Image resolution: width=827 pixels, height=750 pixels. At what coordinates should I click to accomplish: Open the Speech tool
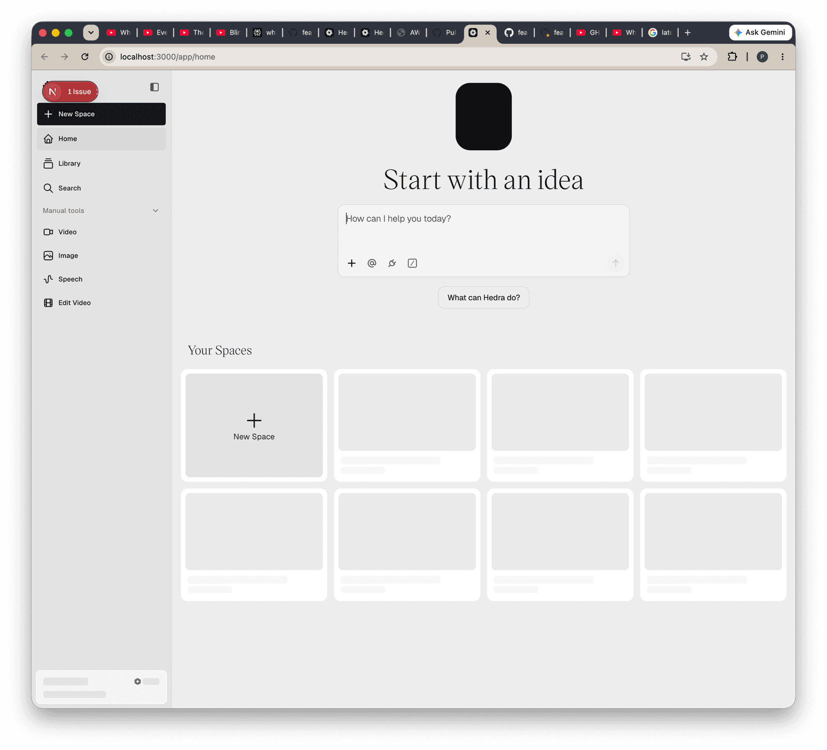(x=101, y=279)
